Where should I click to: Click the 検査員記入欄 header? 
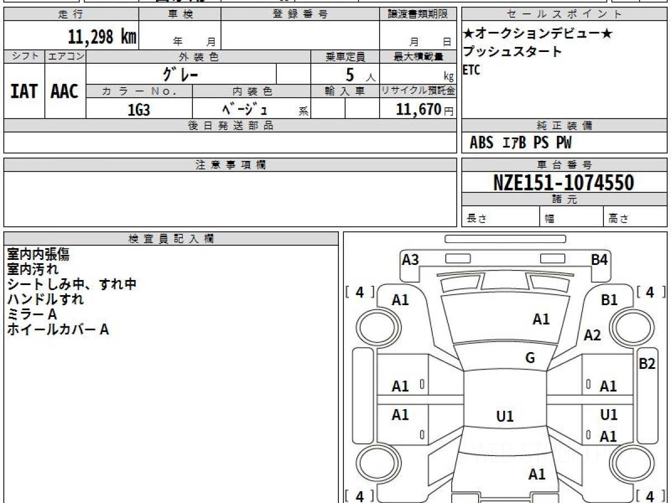click(x=171, y=238)
